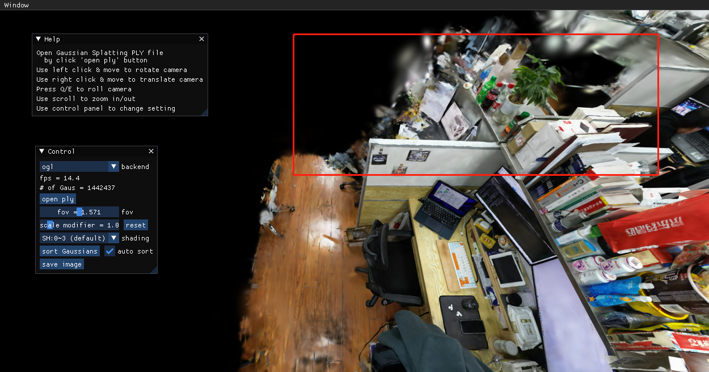Click the sort Gaussians button

coord(70,251)
